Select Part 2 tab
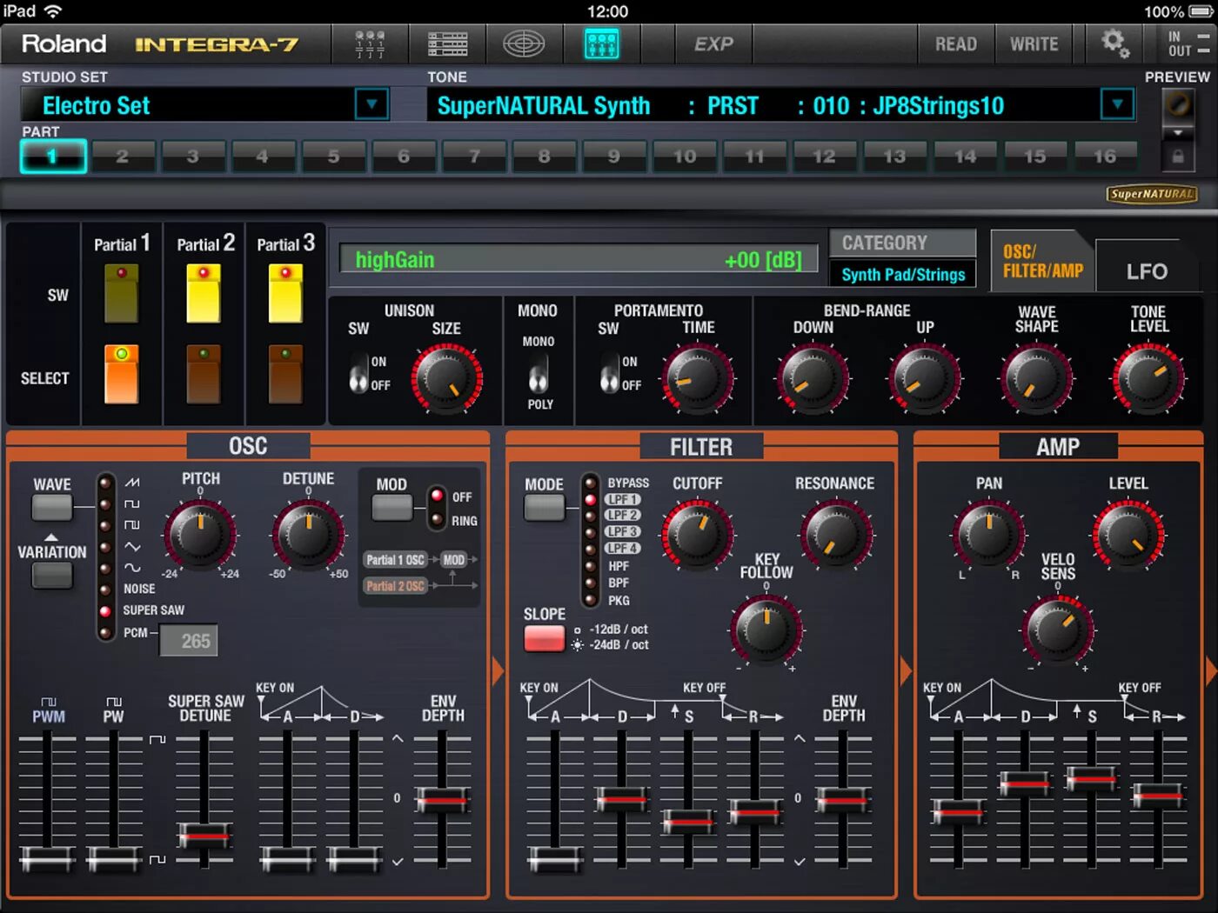This screenshot has width=1218, height=913. pos(122,157)
